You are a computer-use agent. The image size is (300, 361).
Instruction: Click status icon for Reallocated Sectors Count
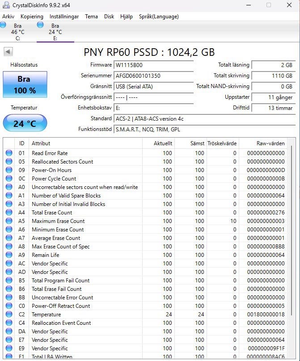(x=9, y=161)
